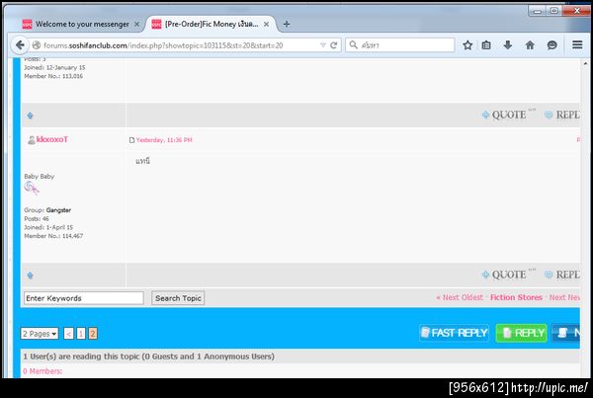Open the kkxoxoT member profile link
Viewport: 593px width, 398px height.
click(x=52, y=139)
